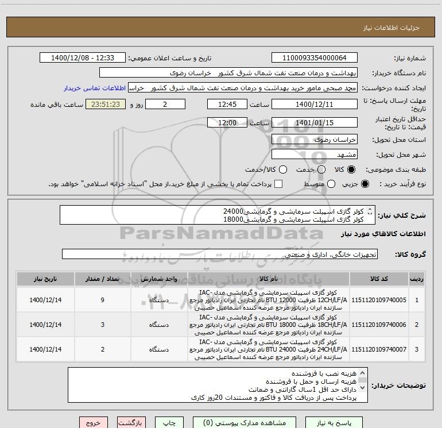The width and height of the screenshot is (442, 428).
Task: Select the کالا/خدمت radio button
Action: pyautogui.click(x=283, y=169)
